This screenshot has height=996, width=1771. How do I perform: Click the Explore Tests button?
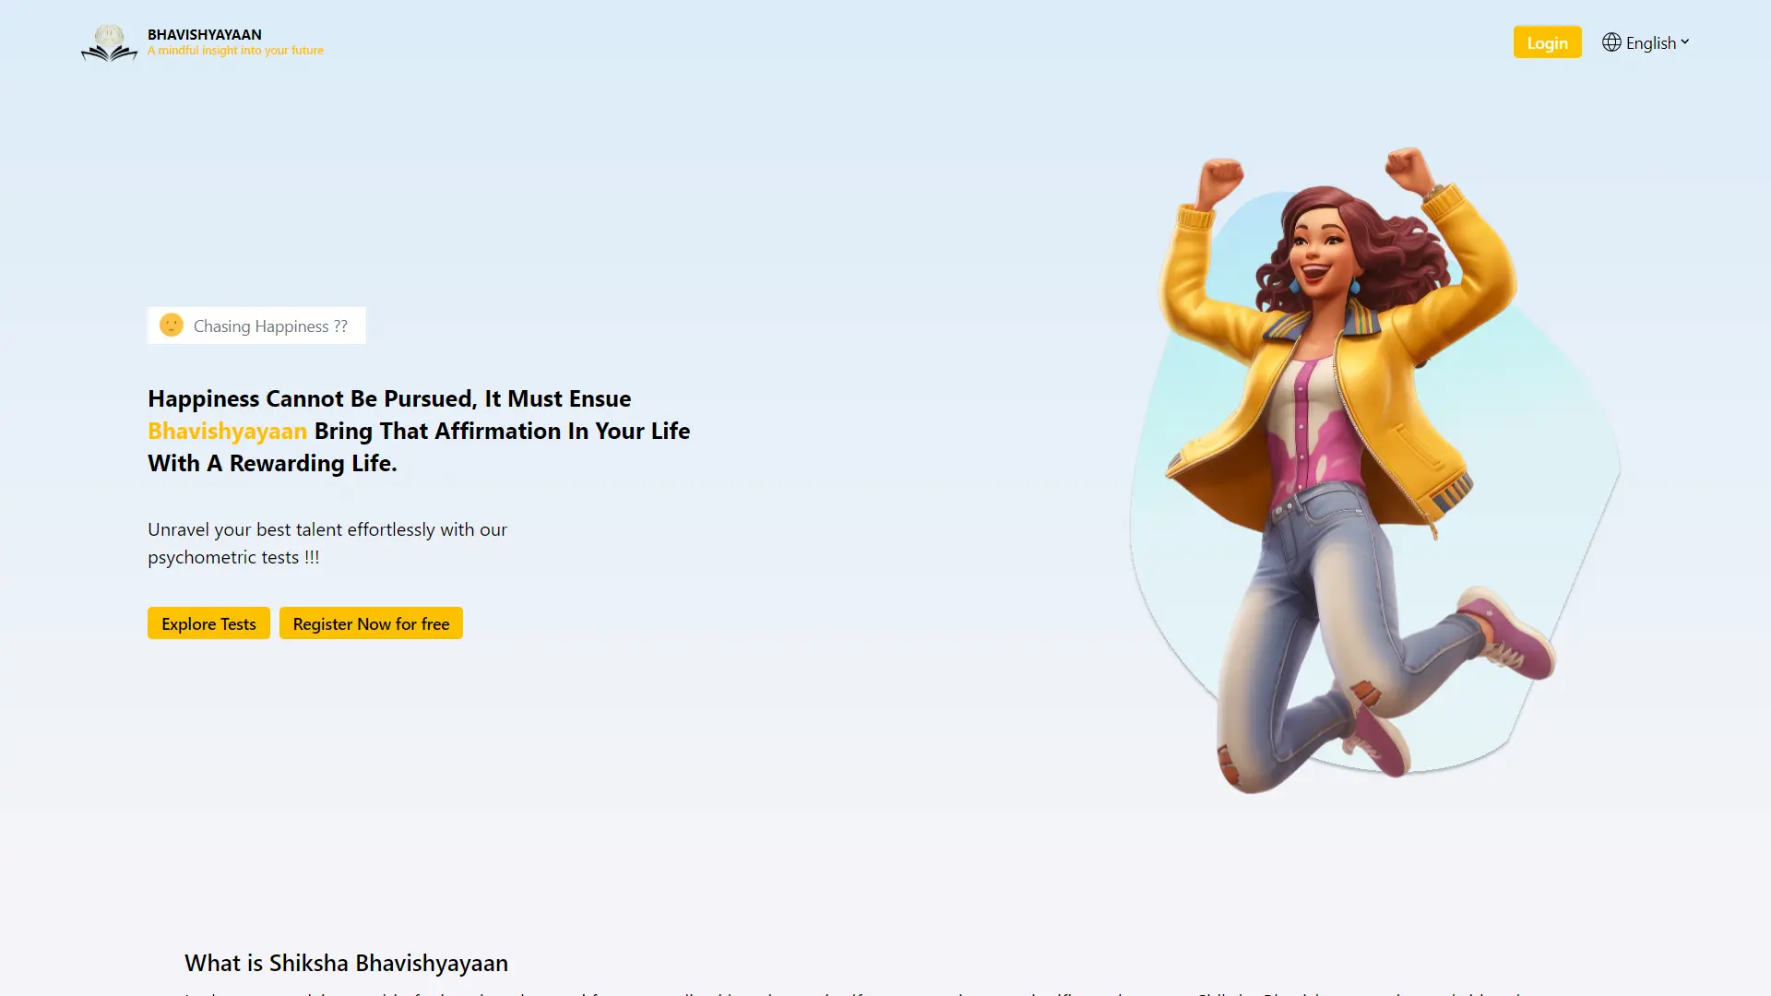[208, 623]
